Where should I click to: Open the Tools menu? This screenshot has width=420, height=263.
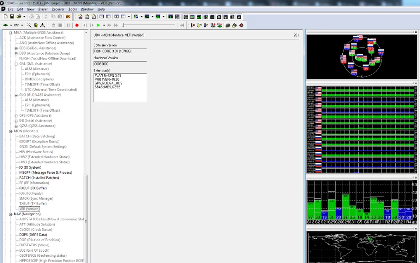coord(73,9)
